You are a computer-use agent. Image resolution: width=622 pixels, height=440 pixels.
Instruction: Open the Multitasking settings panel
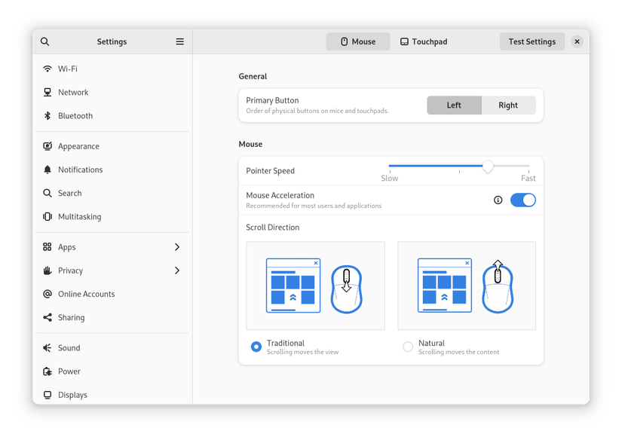[x=79, y=216]
